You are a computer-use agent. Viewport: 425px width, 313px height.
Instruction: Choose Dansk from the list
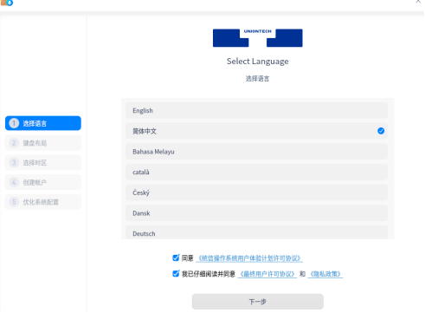point(256,213)
